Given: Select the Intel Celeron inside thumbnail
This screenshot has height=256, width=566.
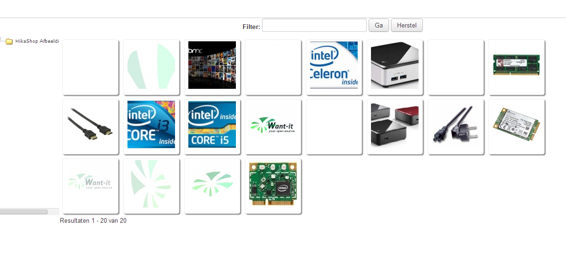Looking at the screenshot, I should click(x=334, y=67).
